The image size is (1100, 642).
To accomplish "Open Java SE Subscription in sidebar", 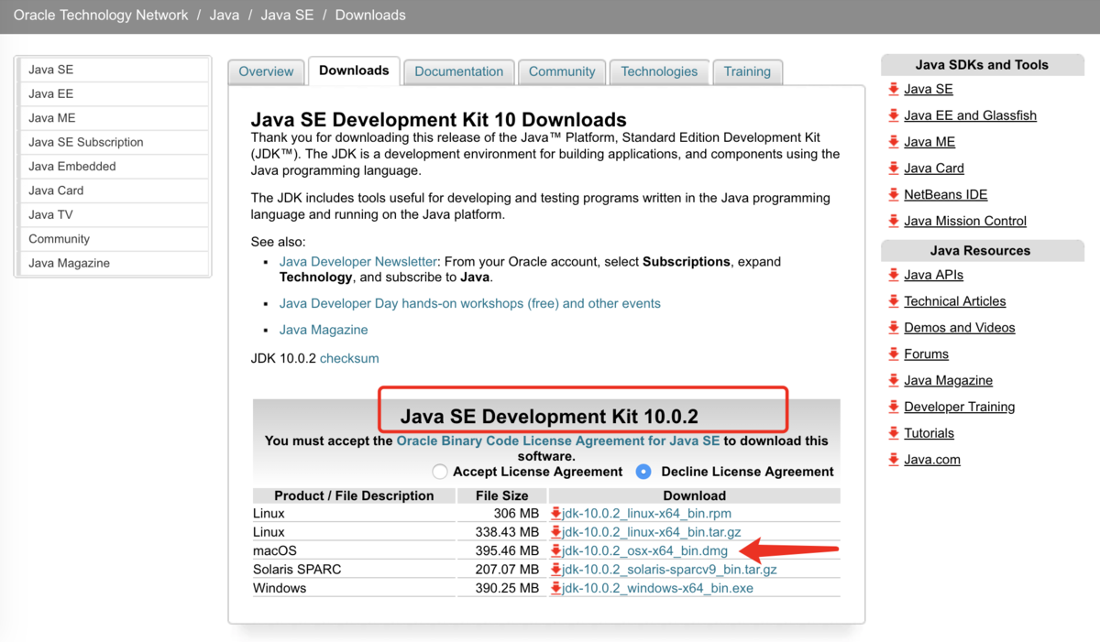I will tap(115, 142).
